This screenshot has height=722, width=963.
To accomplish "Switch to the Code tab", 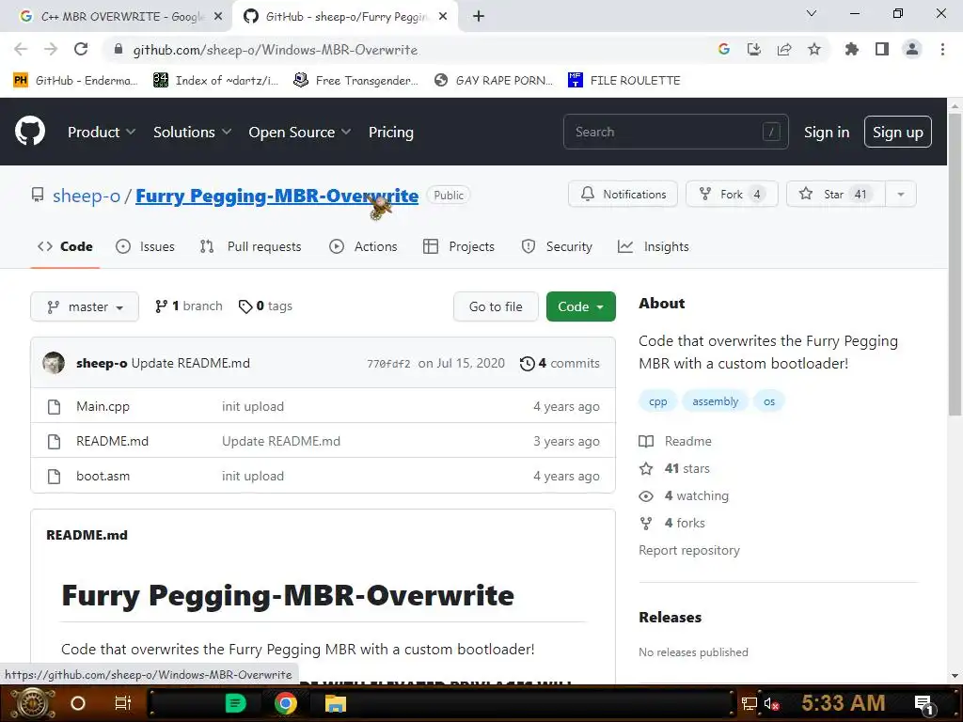I will (x=65, y=247).
